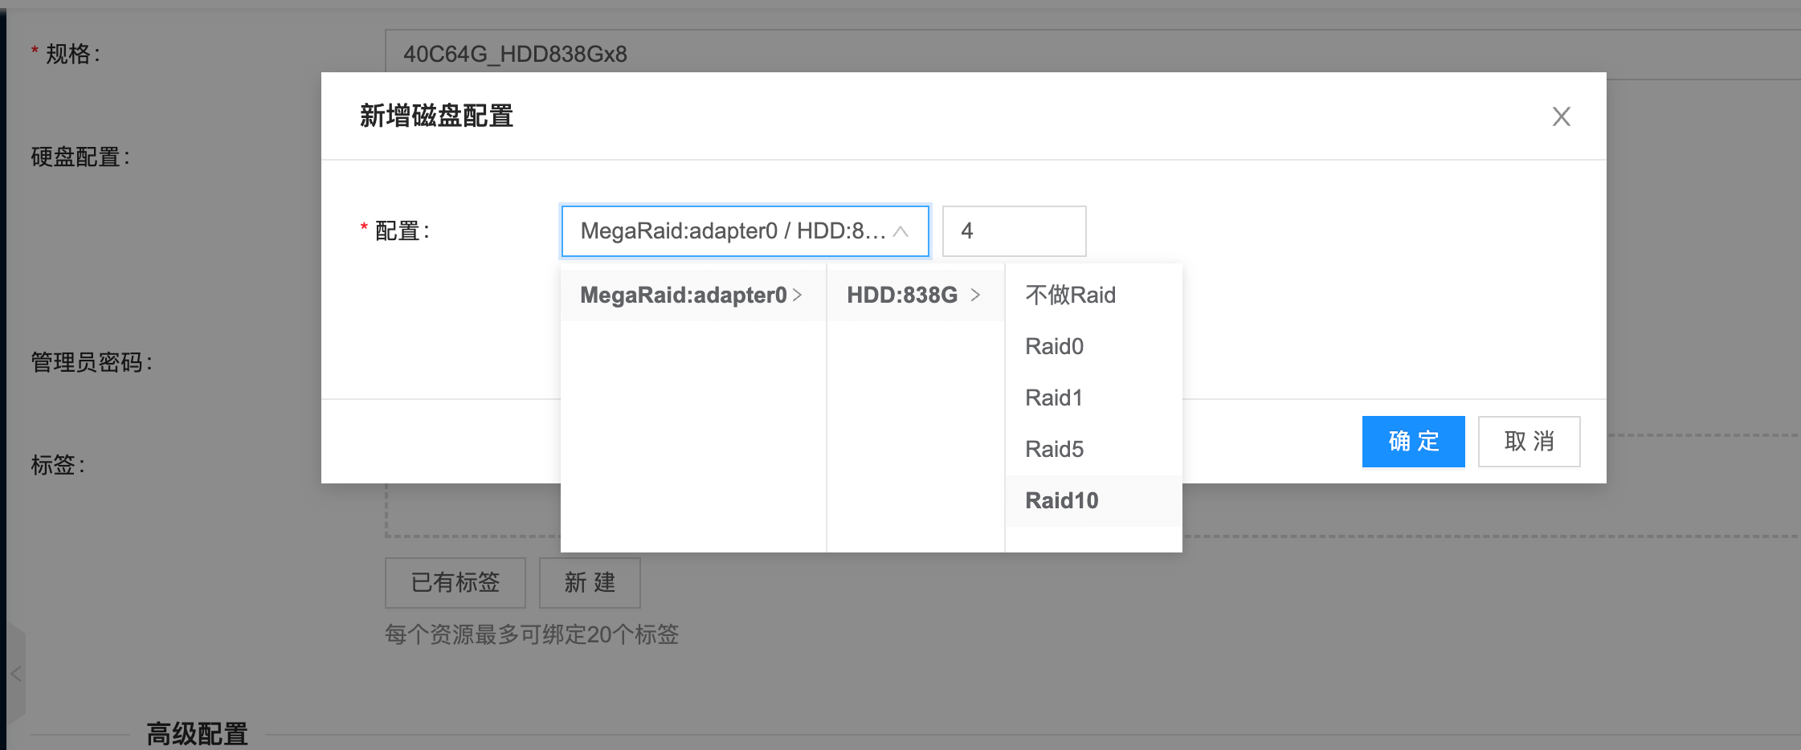
Task: Click the 高级配置 section heading
Action: pos(197,733)
